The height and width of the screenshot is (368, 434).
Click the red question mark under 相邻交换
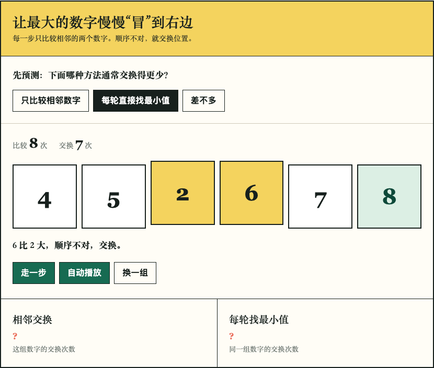[15, 336]
